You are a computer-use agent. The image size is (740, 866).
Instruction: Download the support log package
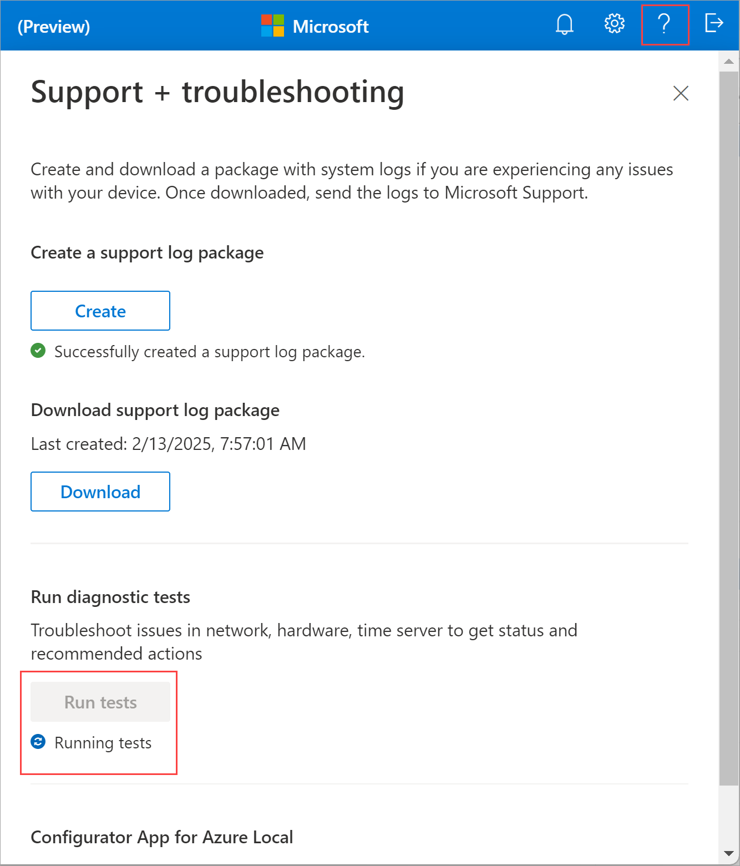point(100,492)
